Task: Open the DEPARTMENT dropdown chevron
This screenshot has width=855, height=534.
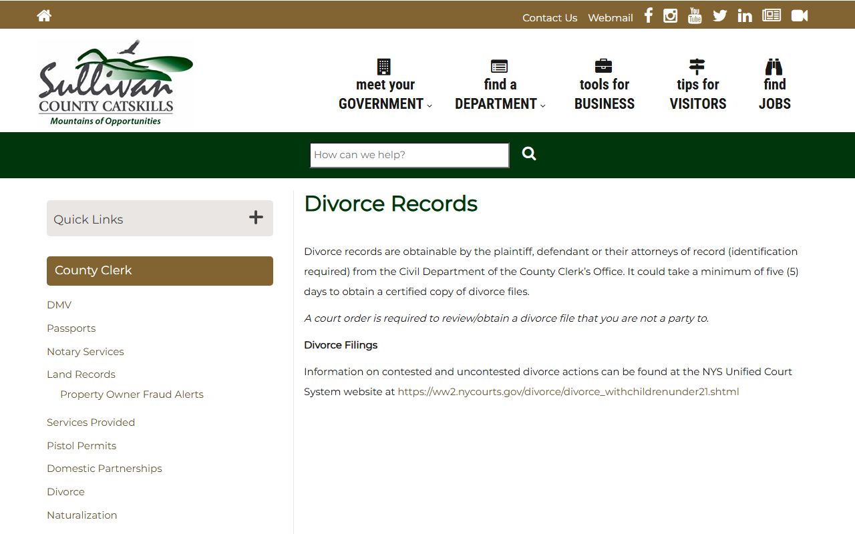Action: (543, 105)
